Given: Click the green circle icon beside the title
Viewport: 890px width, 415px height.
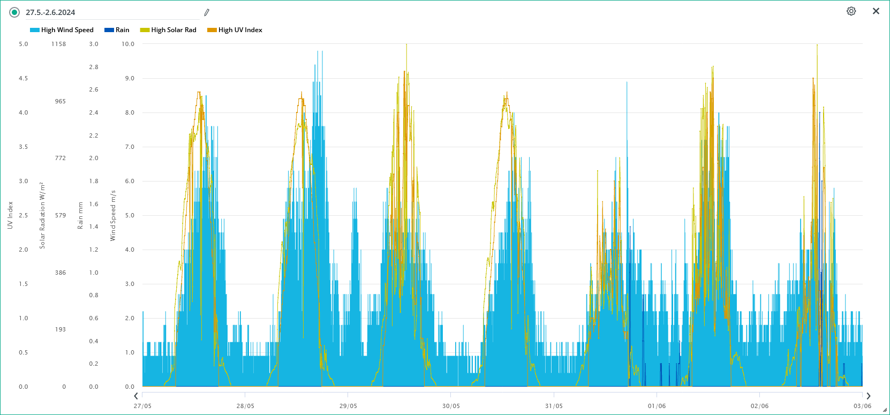Looking at the screenshot, I should [14, 12].
